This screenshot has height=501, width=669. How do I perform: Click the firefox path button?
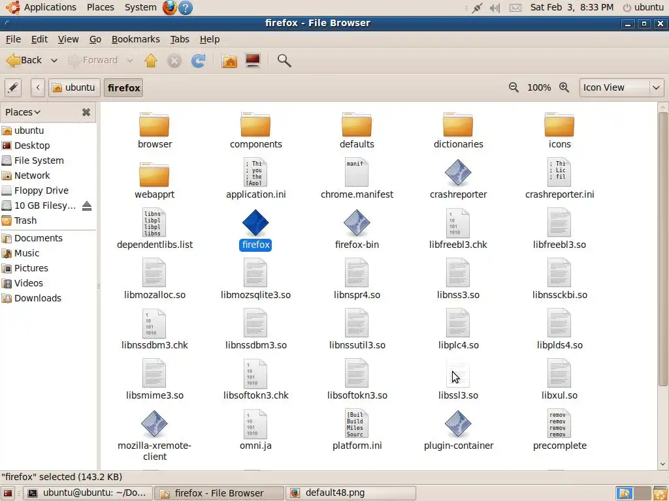[123, 88]
